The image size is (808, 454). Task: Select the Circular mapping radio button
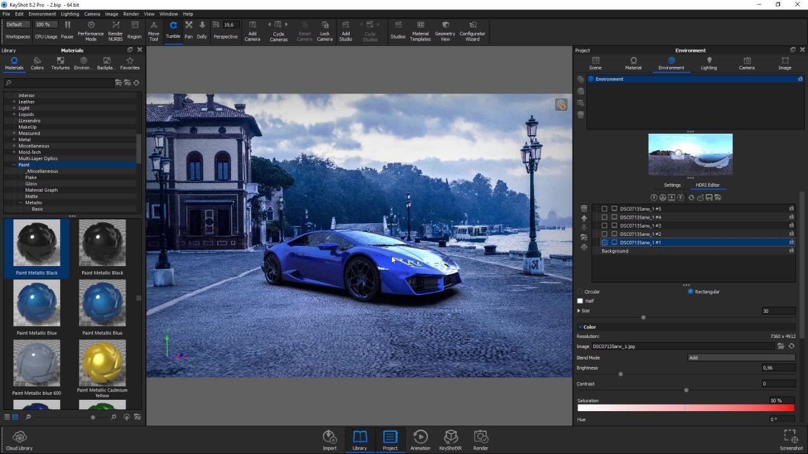(579, 291)
